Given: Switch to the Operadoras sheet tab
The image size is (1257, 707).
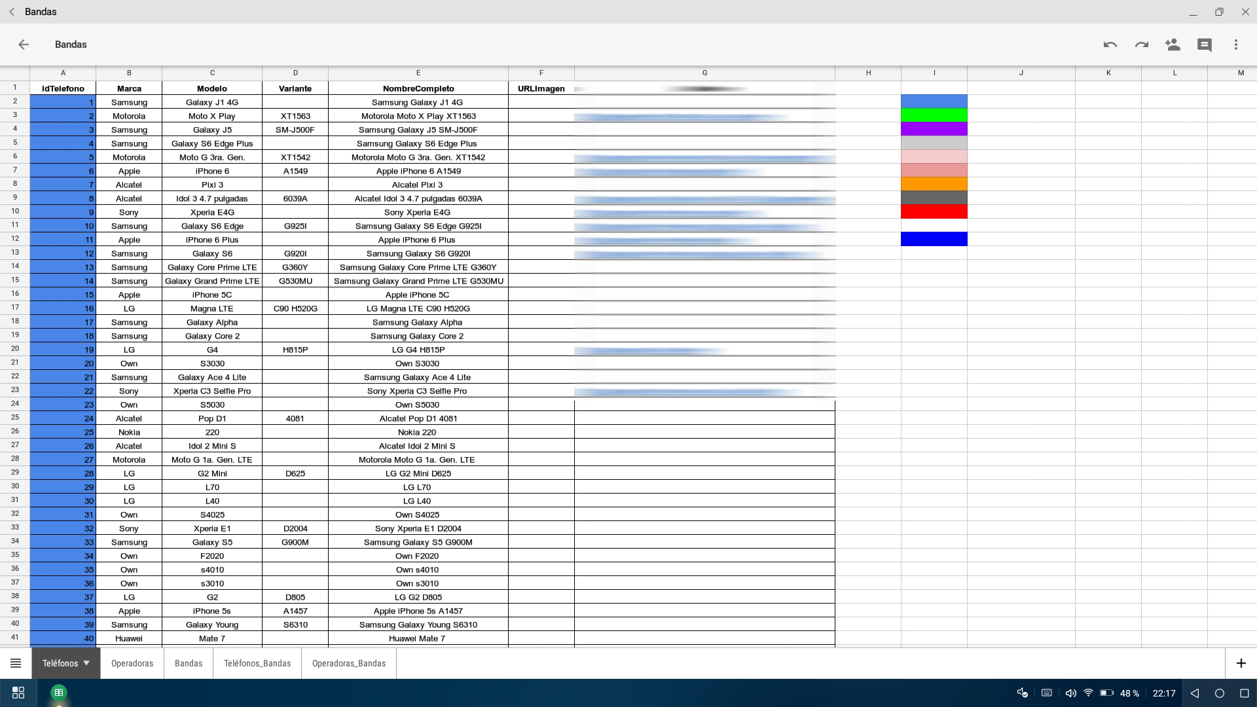Looking at the screenshot, I should tap(132, 663).
